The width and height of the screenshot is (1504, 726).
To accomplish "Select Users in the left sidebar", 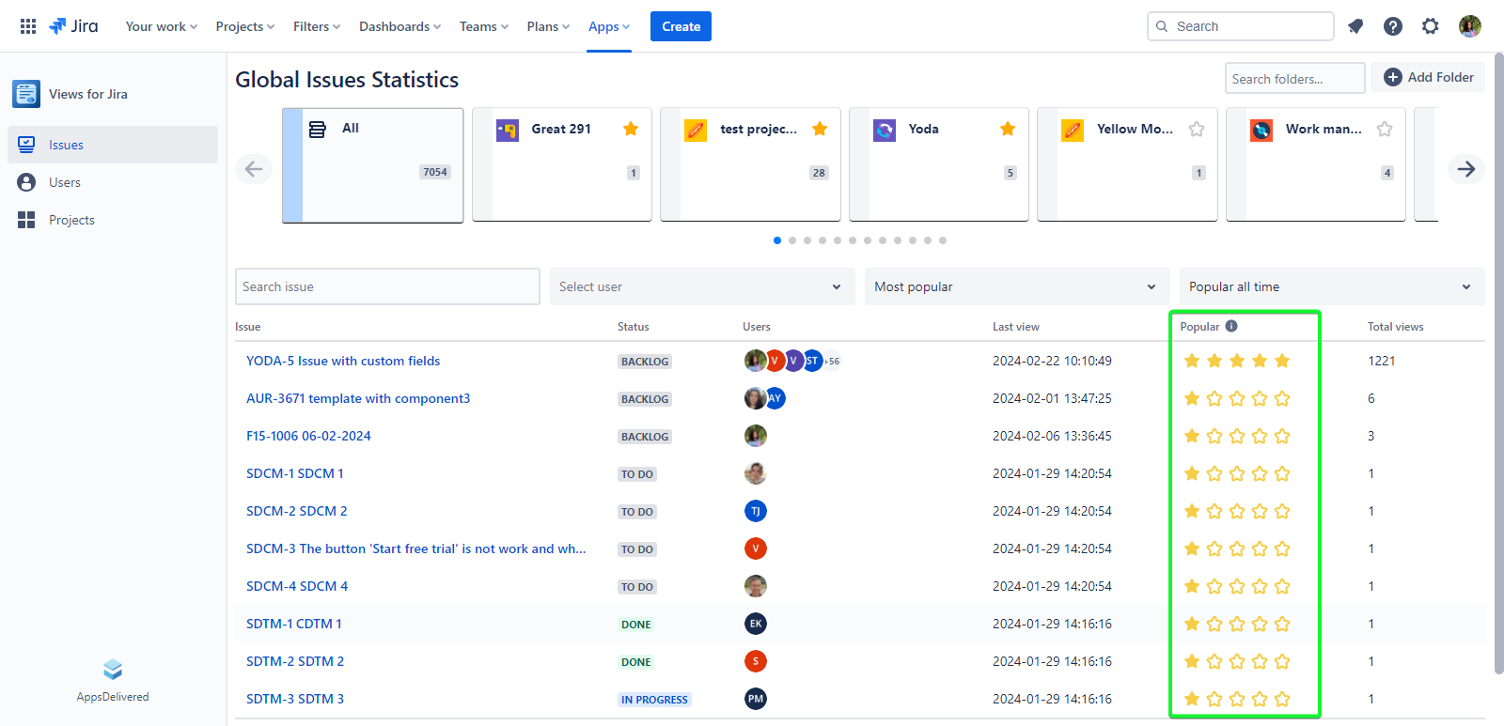I will click(65, 182).
